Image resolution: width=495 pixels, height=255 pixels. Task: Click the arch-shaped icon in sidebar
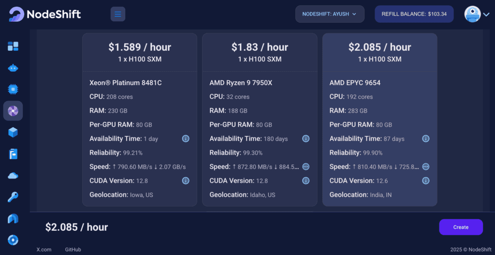pos(13,218)
